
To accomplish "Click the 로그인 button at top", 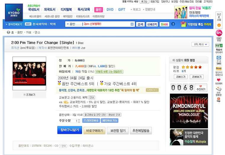I will tap(144, 1).
